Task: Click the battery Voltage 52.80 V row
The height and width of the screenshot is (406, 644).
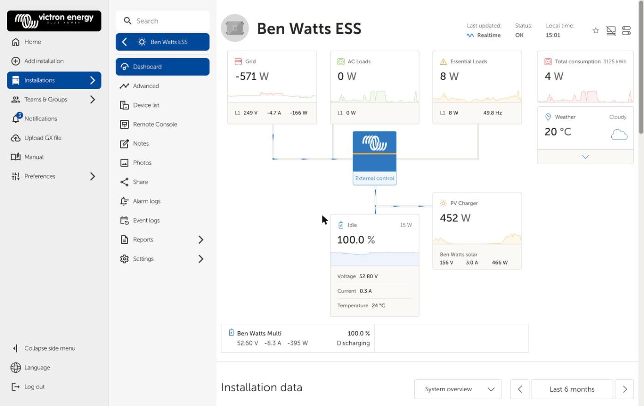Action: pos(375,276)
